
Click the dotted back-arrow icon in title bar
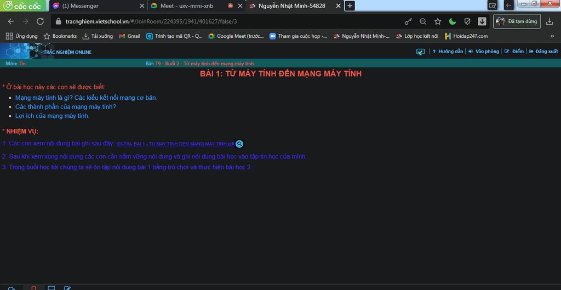509,5
